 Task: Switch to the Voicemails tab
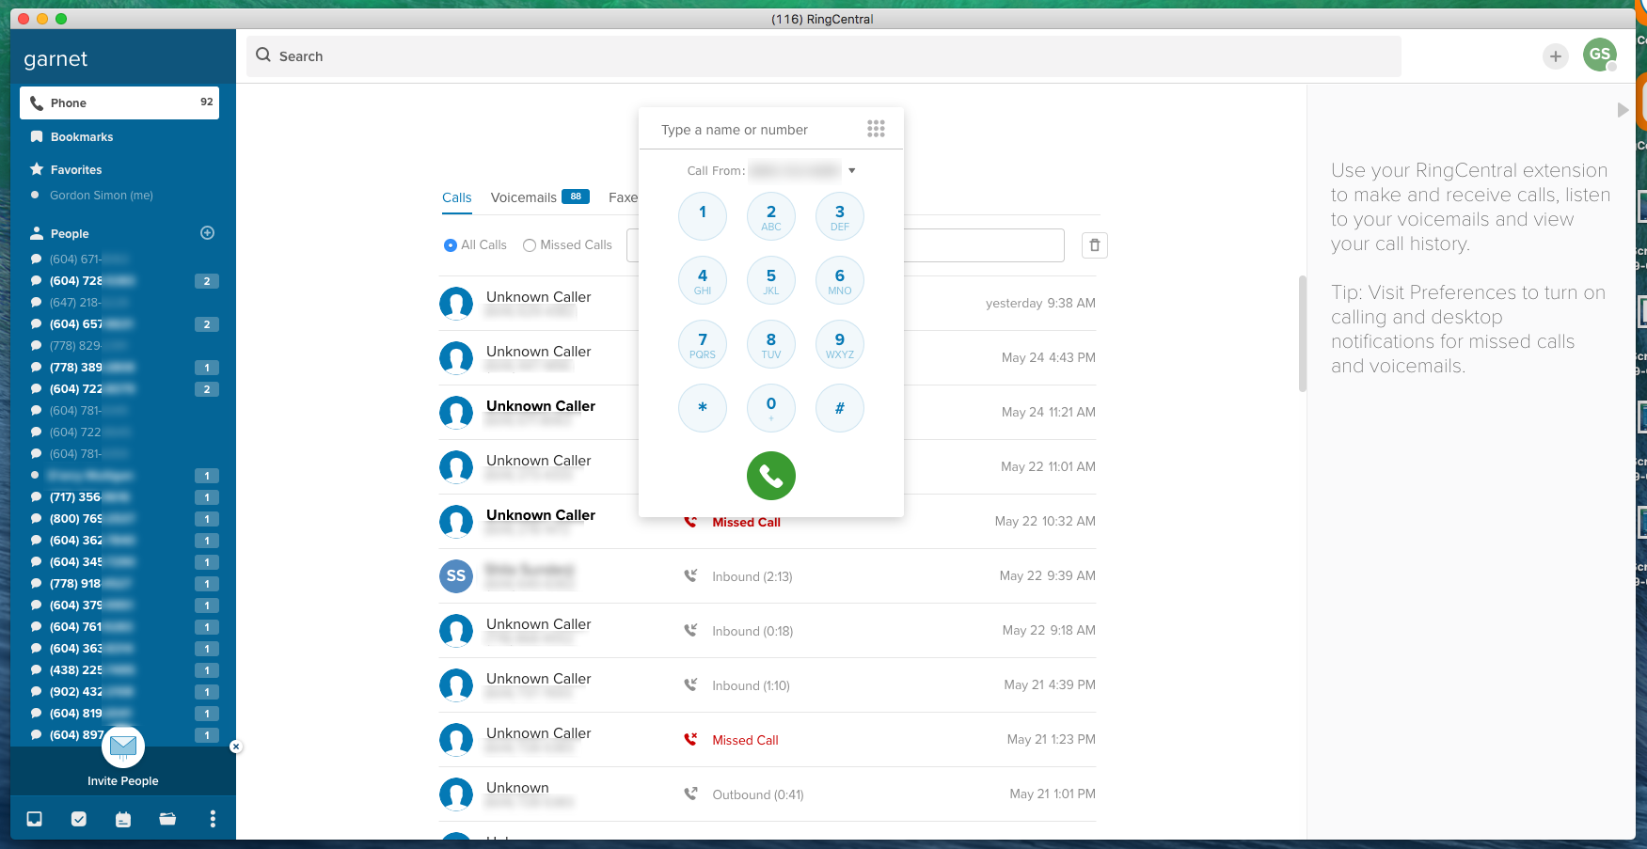[x=524, y=197]
